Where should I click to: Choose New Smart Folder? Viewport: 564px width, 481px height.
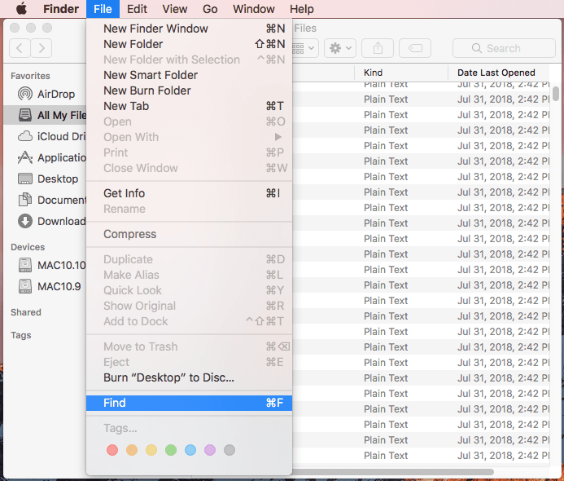point(189,75)
